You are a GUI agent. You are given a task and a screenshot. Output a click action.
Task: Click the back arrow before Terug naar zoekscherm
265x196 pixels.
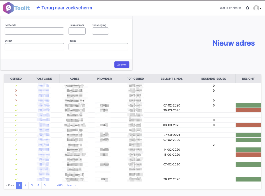point(38,8)
